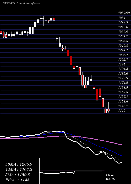Select the 1197 price axis label
The height and width of the screenshot is (184, 131).
pyautogui.click(x=122, y=64)
